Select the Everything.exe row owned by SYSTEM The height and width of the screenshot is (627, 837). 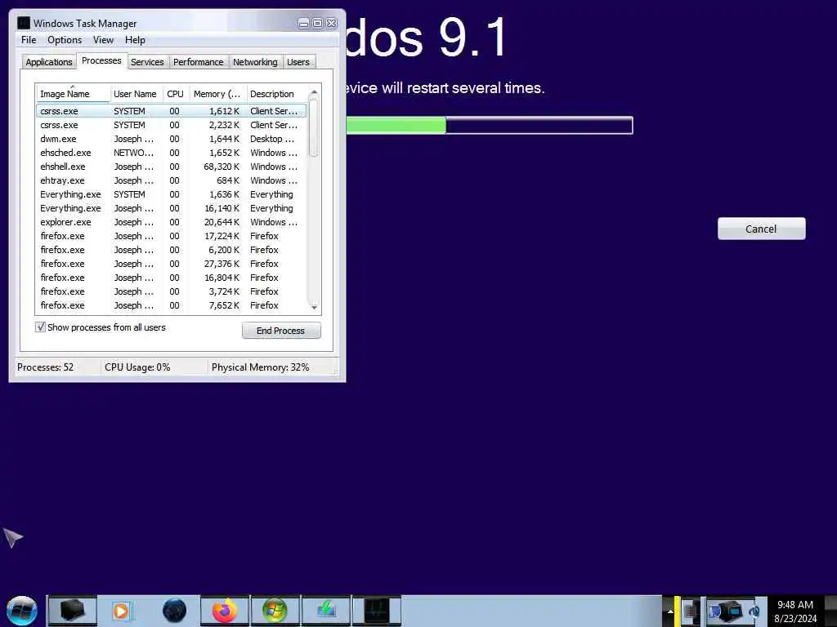point(172,194)
